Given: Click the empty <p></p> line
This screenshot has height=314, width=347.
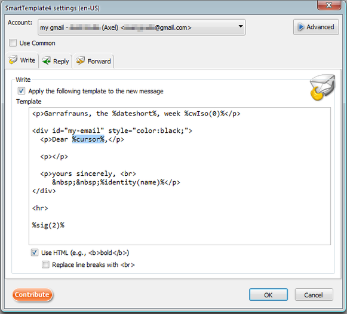Looking at the screenshot, I should 54,157.
